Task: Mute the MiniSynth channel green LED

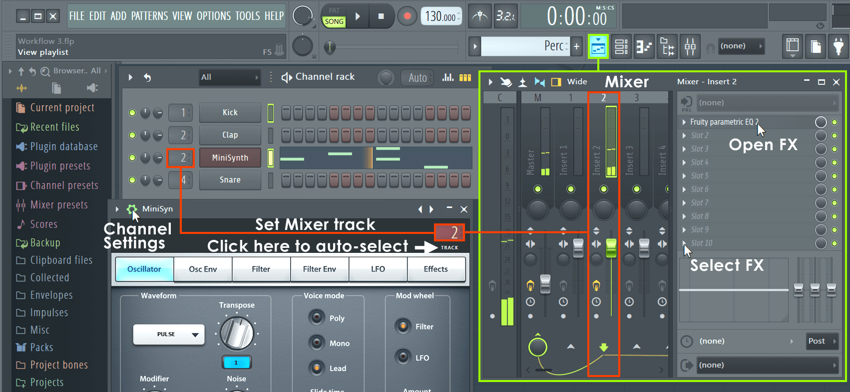Action: 132,158
